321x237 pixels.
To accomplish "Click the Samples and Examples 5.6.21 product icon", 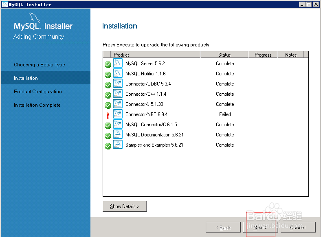I will [118, 145].
